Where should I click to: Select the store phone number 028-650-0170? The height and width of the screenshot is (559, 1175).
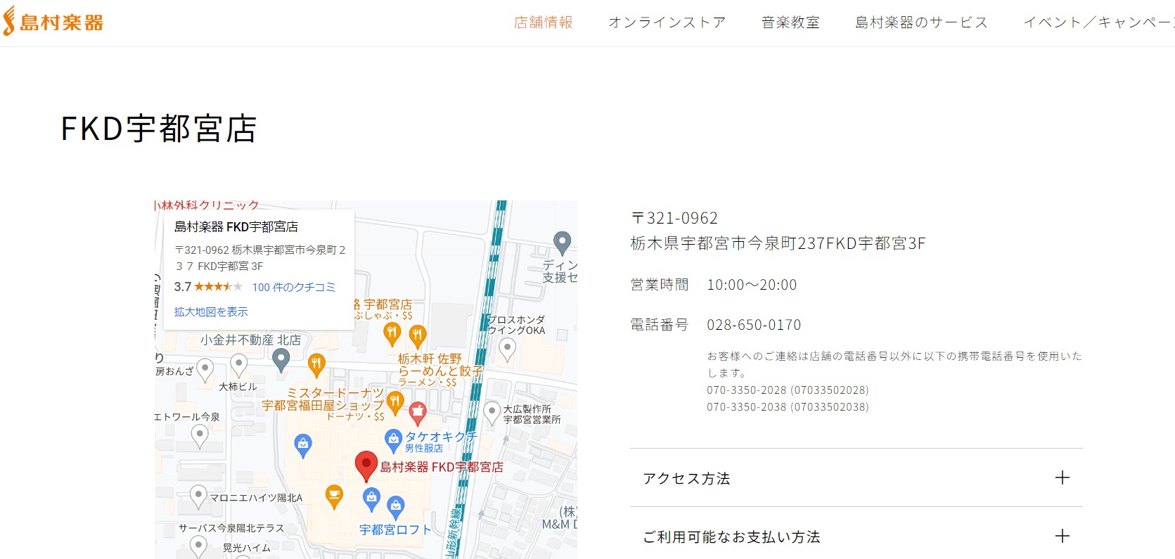pos(754,325)
